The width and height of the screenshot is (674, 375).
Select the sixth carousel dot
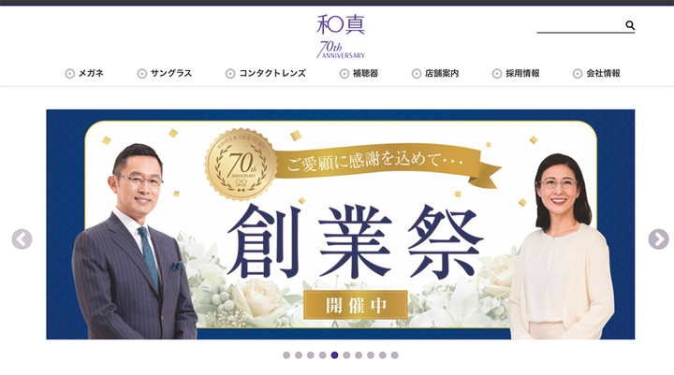[346, 355]
